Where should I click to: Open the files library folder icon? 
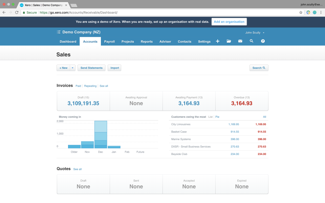coord(229,41)
